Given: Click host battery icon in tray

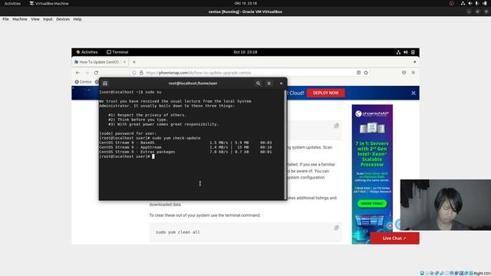Looking at the screenshot, I should (484, 3).
